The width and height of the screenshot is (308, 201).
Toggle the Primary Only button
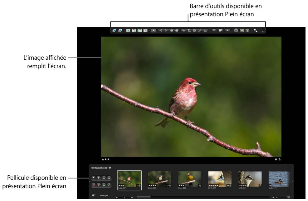click(221, 31)
